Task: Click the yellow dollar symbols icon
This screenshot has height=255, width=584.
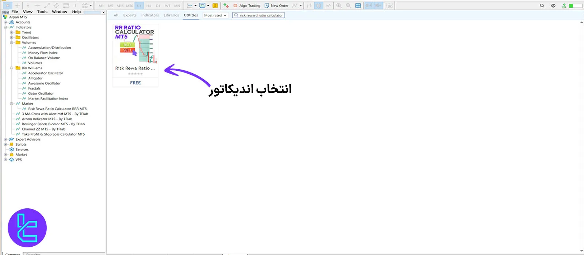Action: pos(215,5)
